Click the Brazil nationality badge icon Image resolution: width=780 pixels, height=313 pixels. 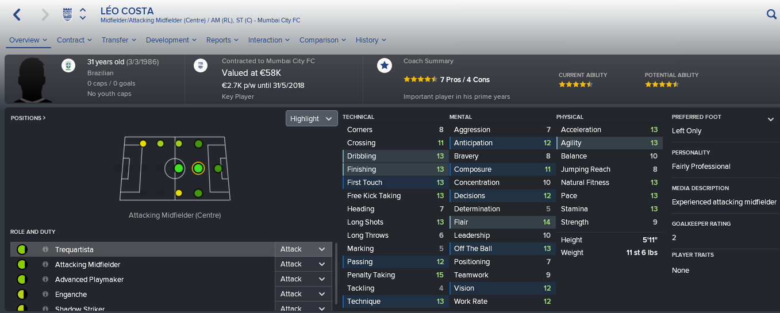(x=68, y=65)
